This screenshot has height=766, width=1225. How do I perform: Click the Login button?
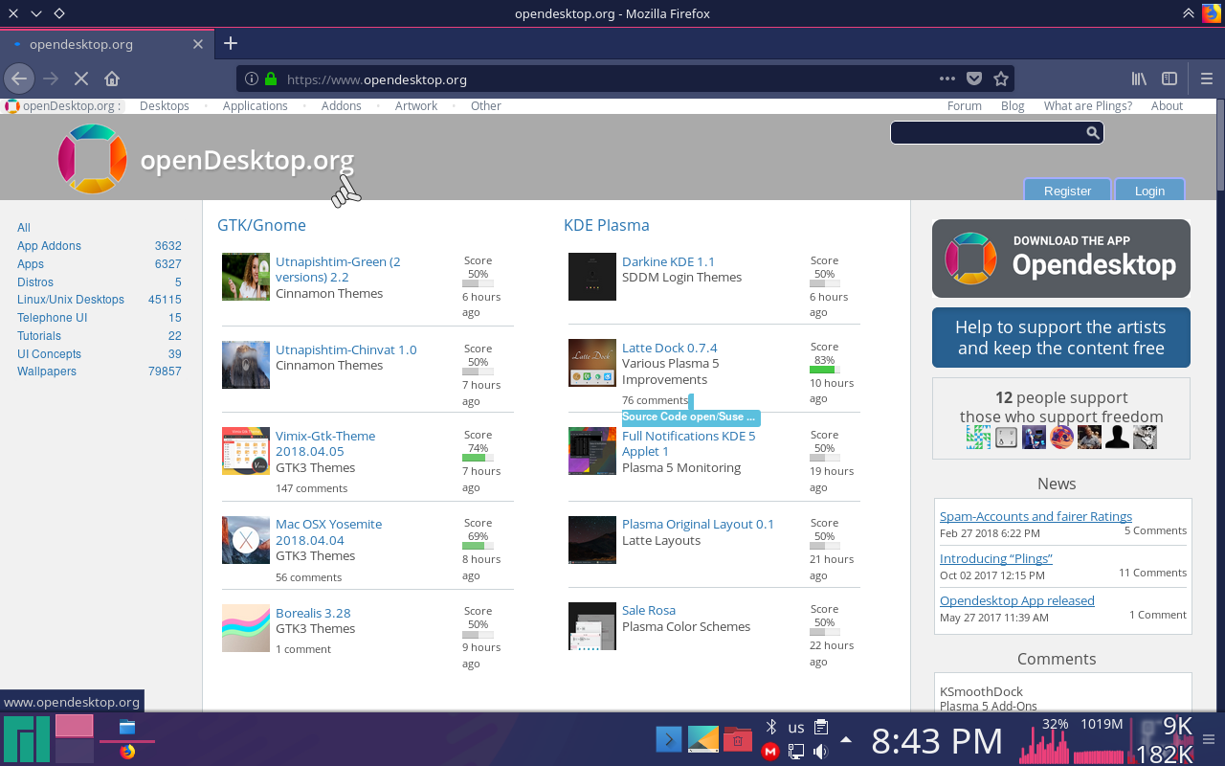click(1149, 190)
